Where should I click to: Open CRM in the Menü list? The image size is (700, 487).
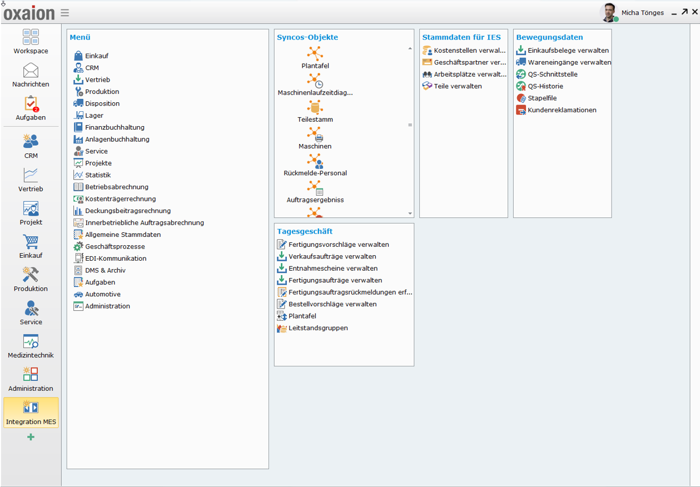click(x=86, y=68)
